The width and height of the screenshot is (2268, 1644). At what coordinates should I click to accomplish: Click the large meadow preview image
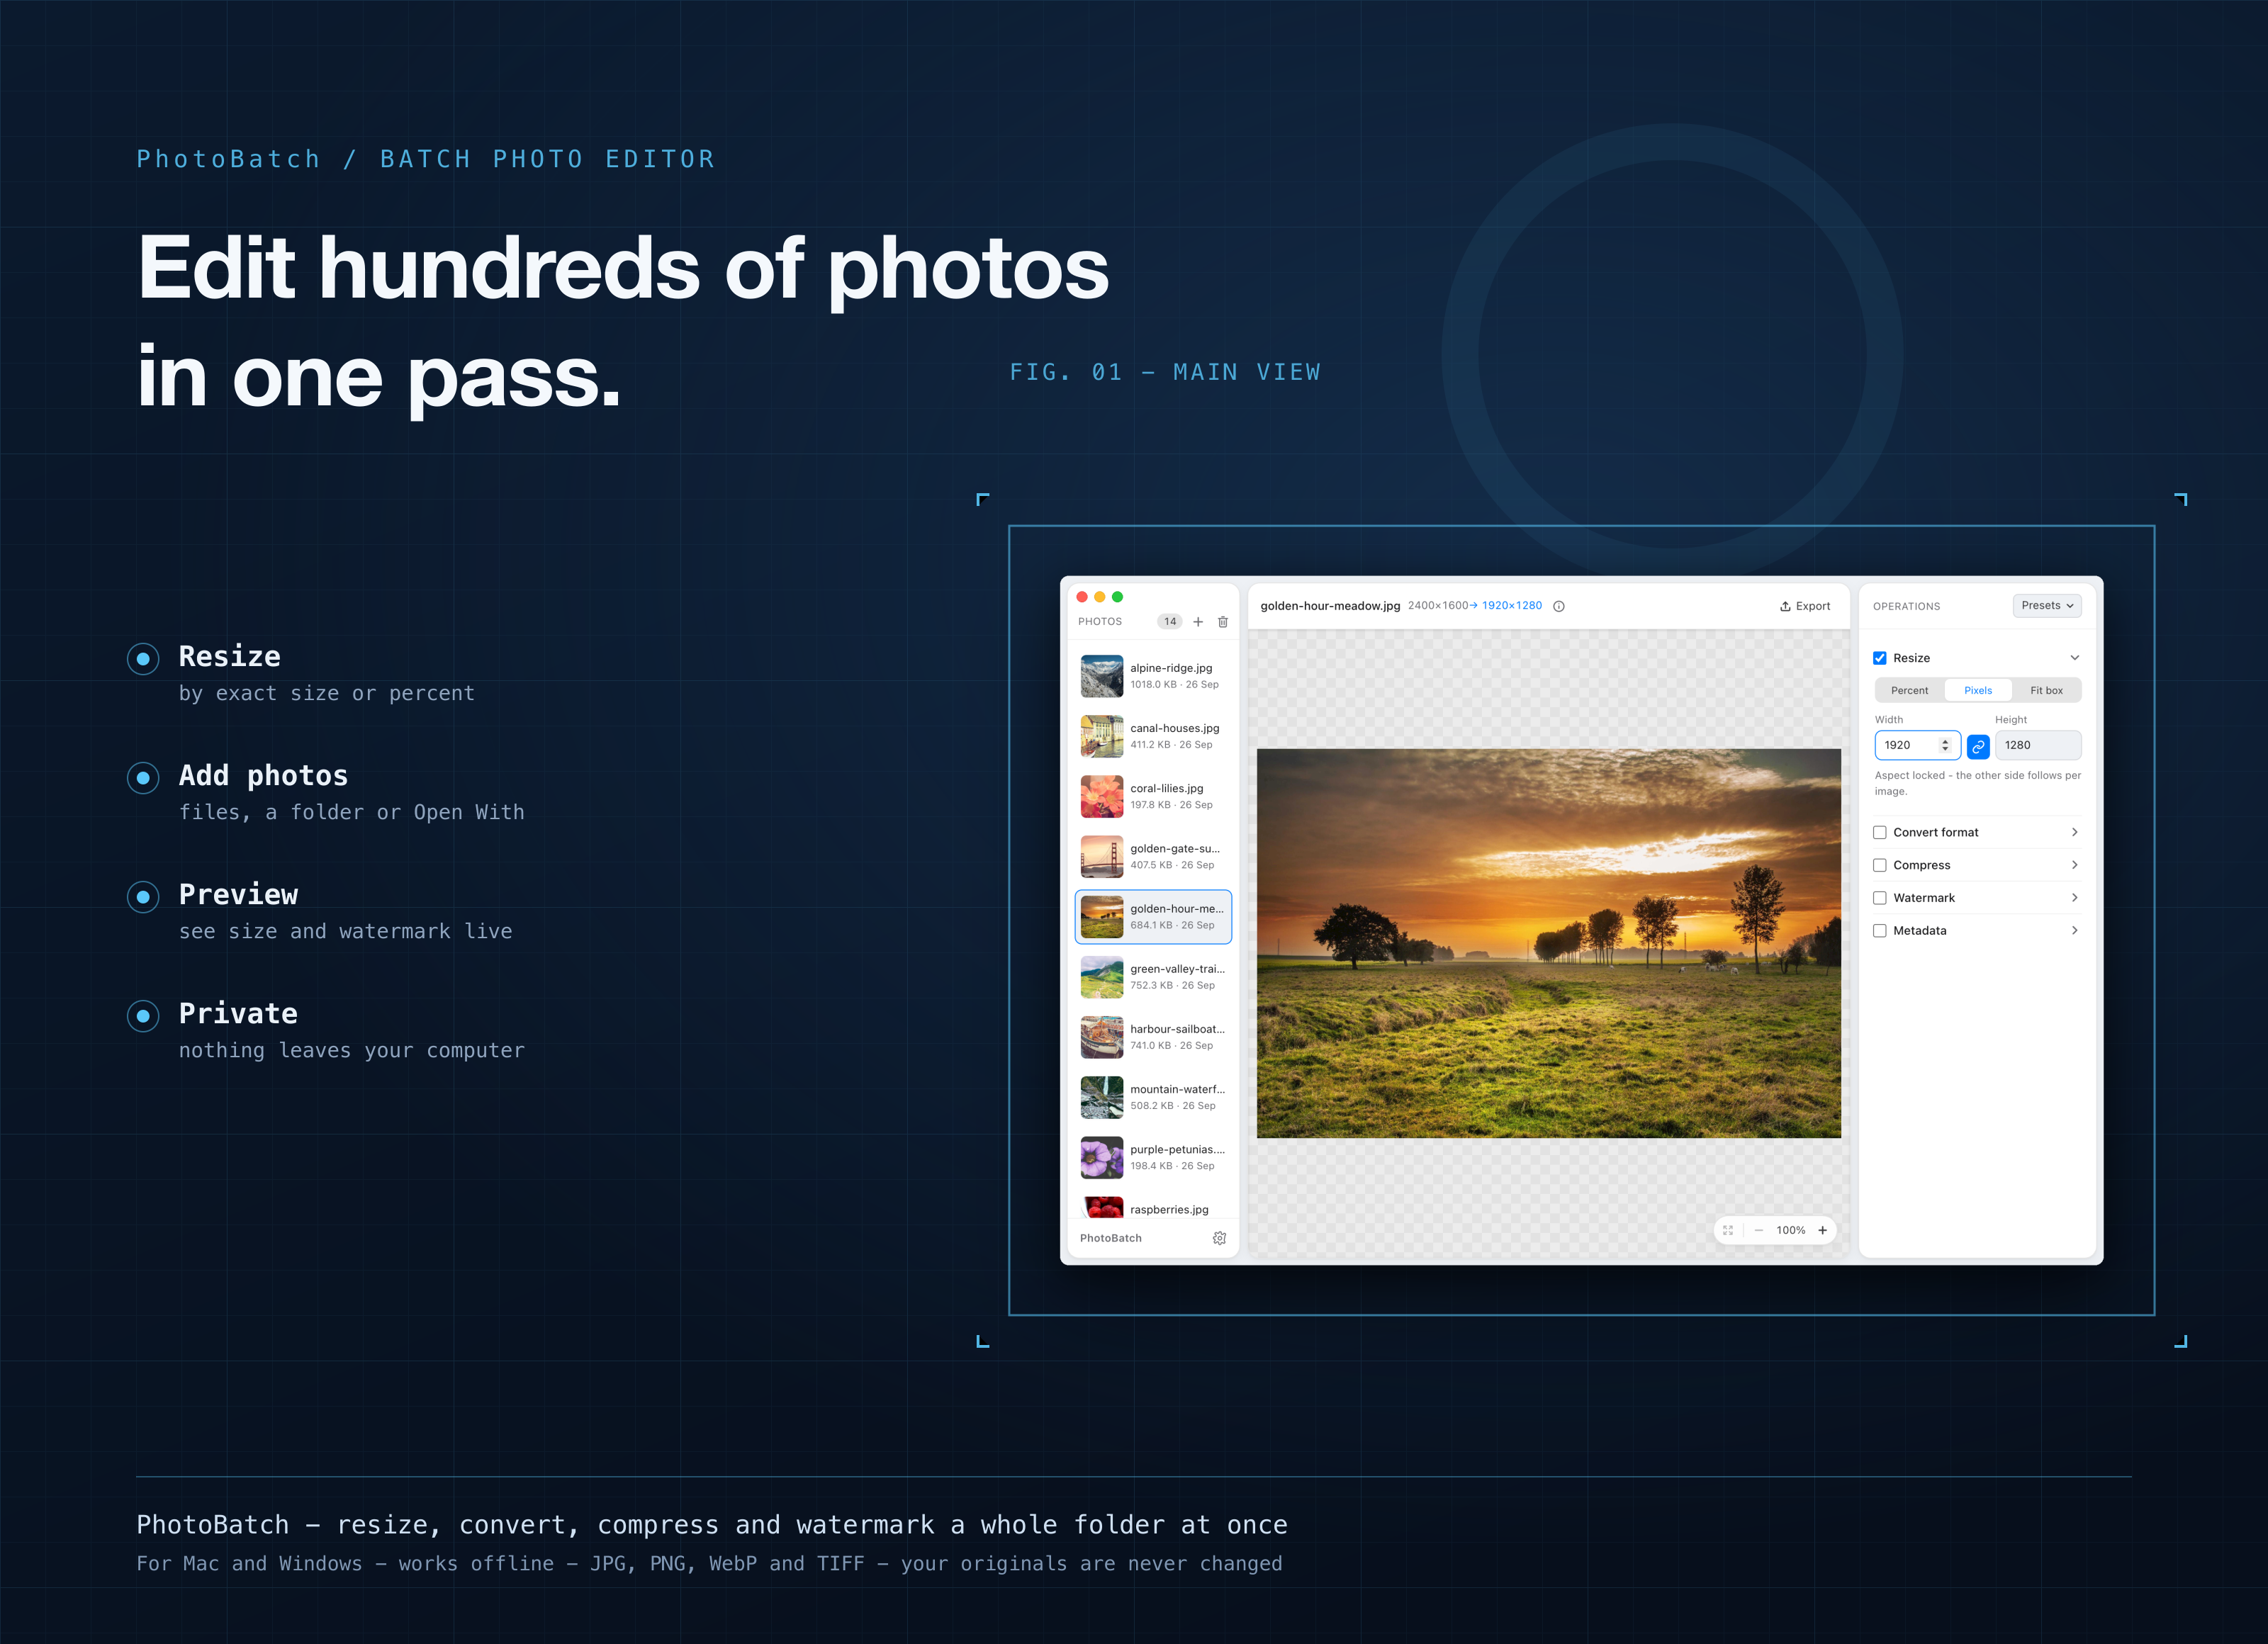(x=1549, y=943)
